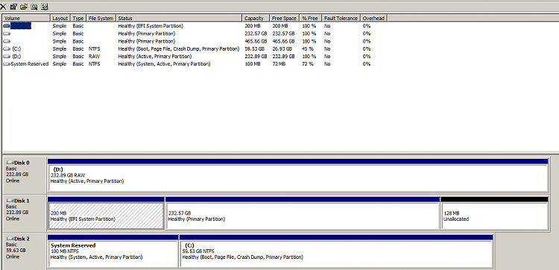
Task: Sort by the % Free column header
Action: tap(311, 18)
